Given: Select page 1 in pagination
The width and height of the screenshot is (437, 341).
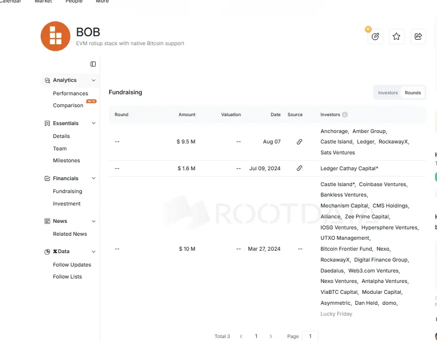Looking at the screenshot, I should pos(256,336).
